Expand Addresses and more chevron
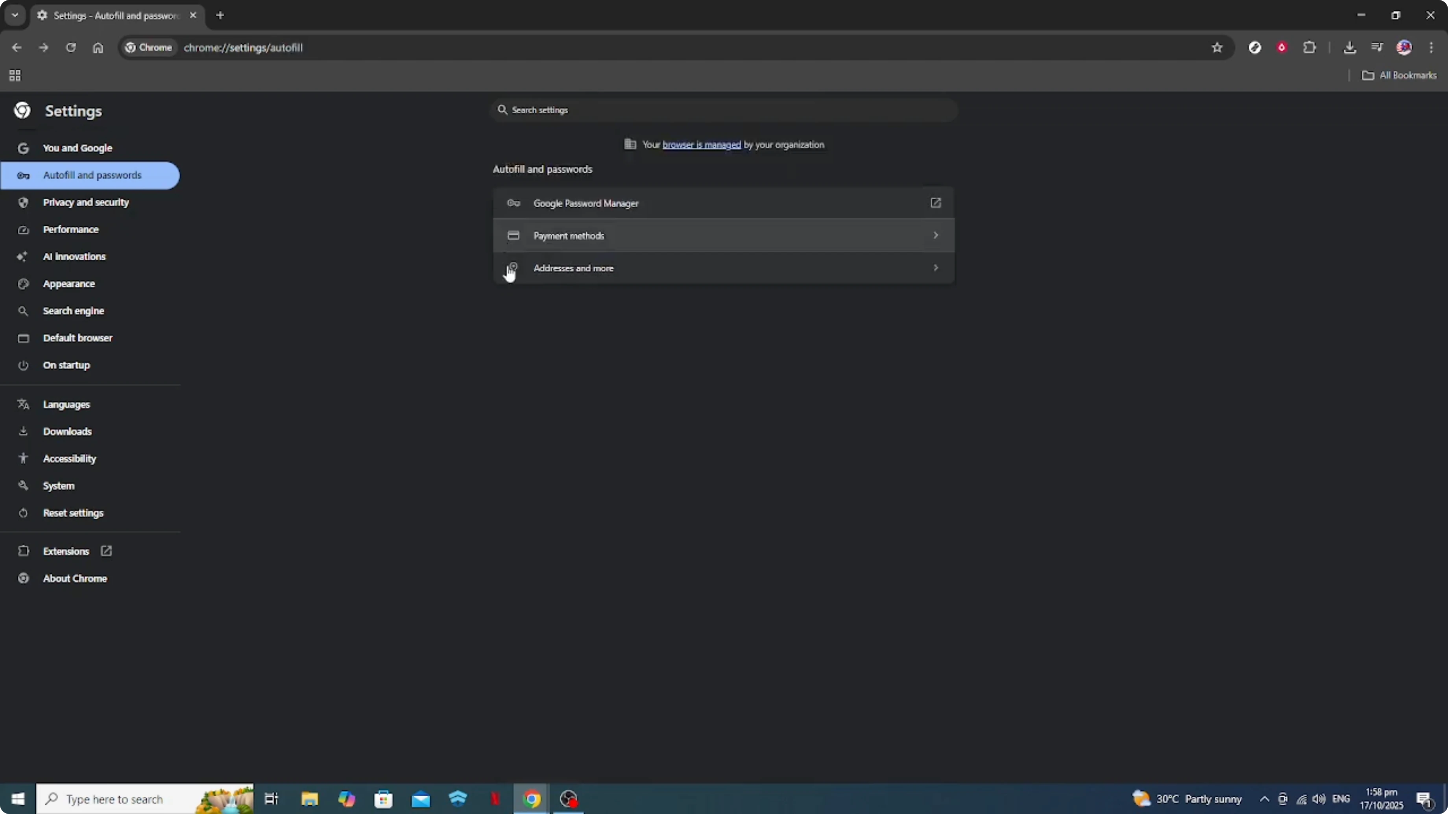1448x814 pixels. 936,268
